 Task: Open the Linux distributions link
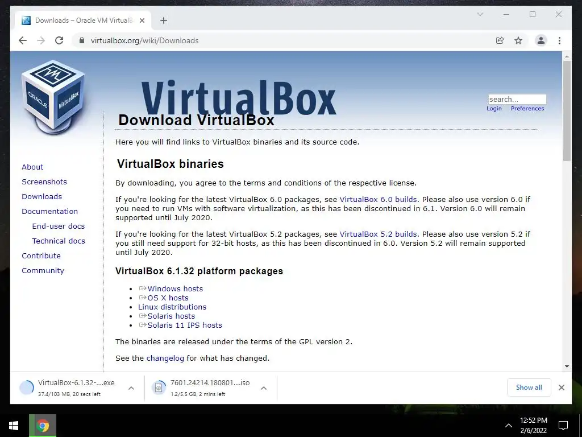click(x=172, y=307)
